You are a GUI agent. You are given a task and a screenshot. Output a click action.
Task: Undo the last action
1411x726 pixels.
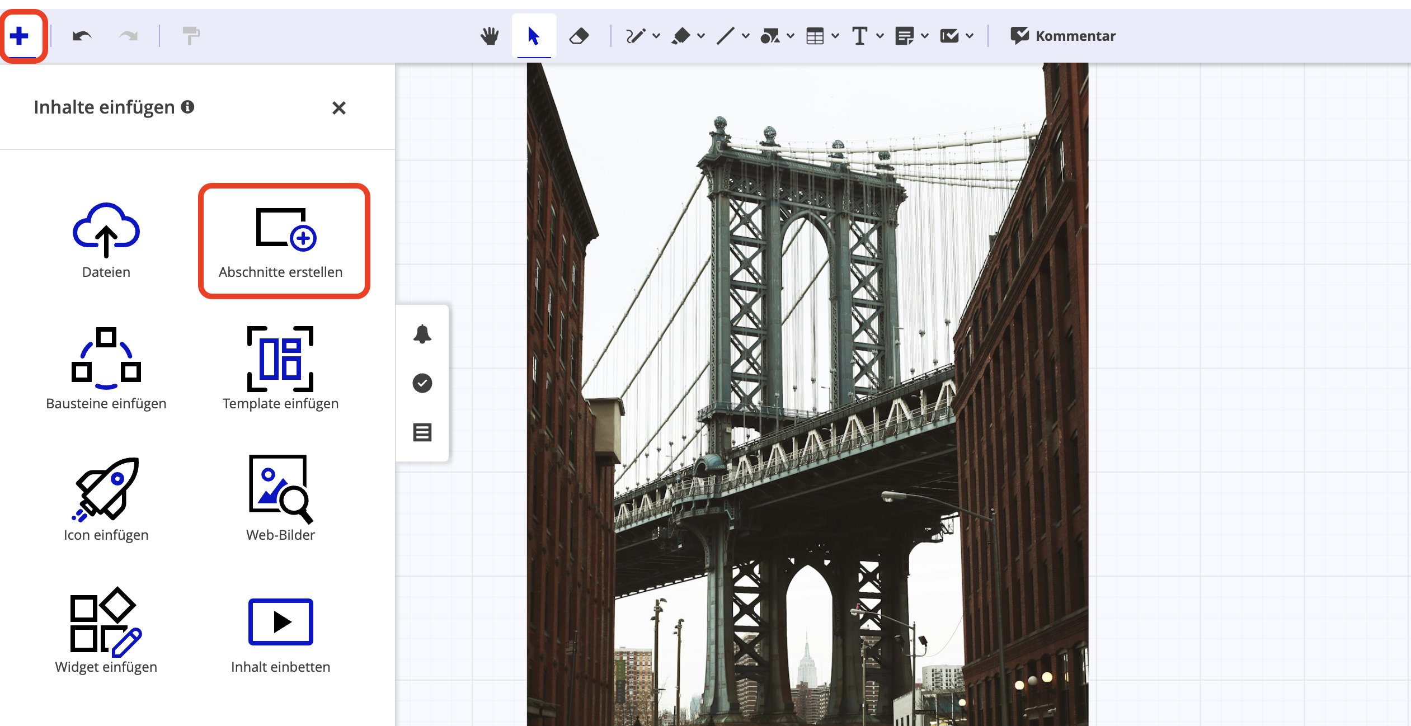(x=82, y=36)
